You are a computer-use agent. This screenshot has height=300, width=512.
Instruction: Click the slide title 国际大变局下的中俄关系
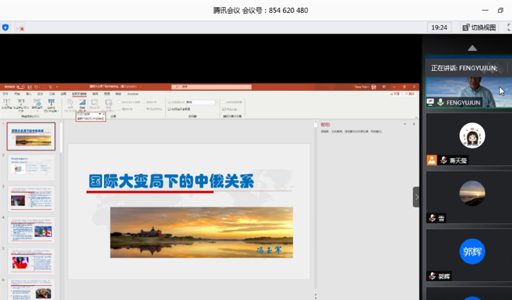pos(171,182)
